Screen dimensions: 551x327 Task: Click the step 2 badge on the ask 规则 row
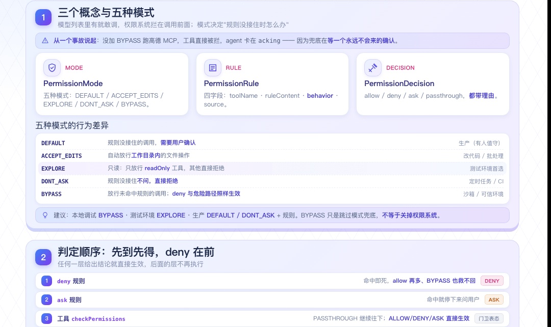coord(46,299)
